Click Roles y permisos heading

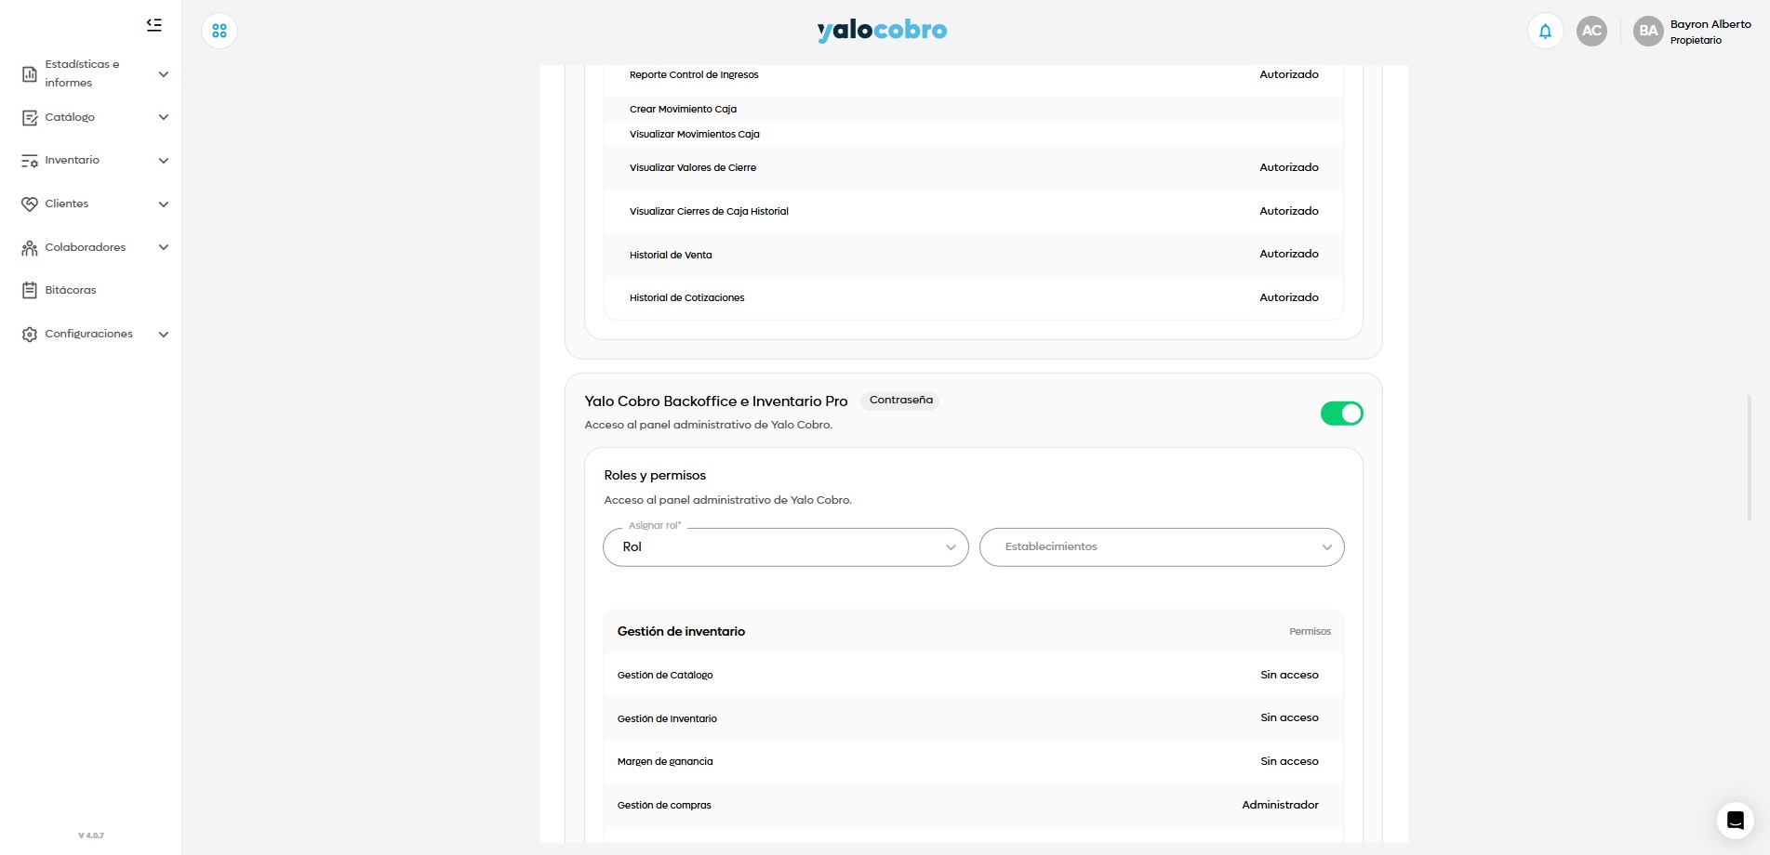[655, 475]
